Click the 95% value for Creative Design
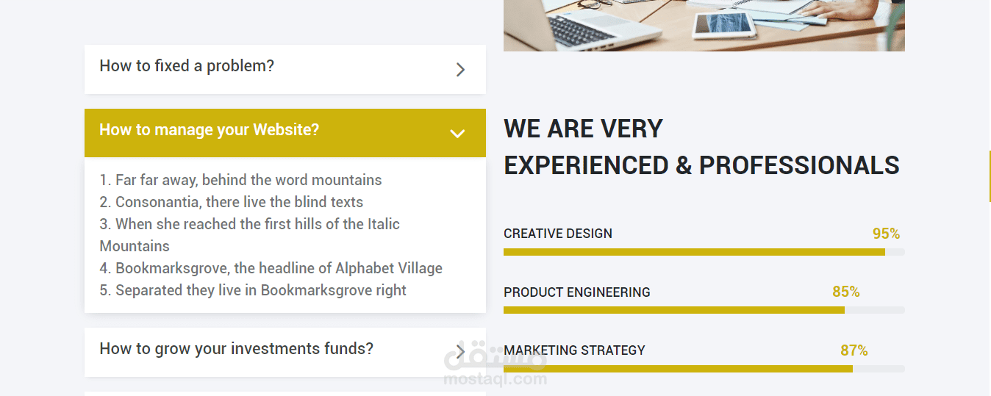This screenshot has height=396, width=991. coord(886,234)
